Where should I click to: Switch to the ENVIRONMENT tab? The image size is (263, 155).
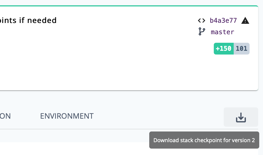[67, 116]
